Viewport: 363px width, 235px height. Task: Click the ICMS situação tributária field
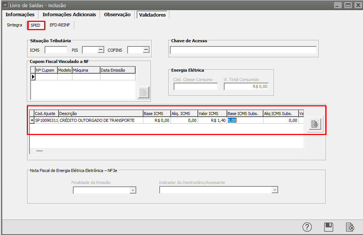point(56,50)
